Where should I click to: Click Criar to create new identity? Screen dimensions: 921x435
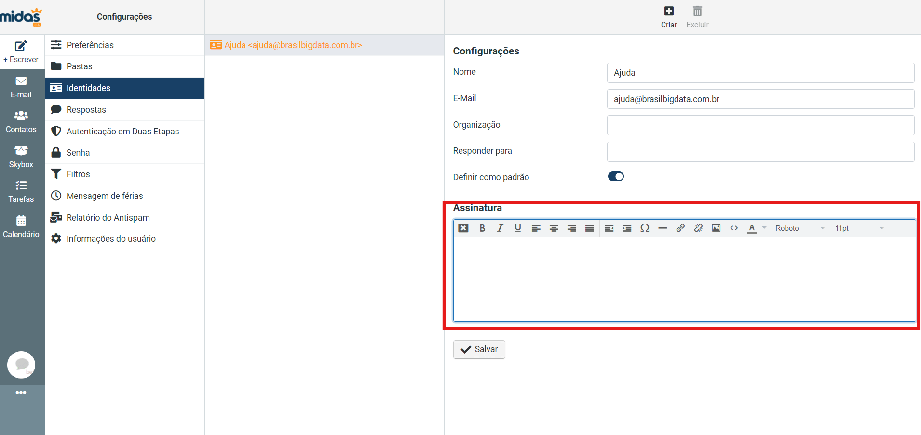coord(669,17)
